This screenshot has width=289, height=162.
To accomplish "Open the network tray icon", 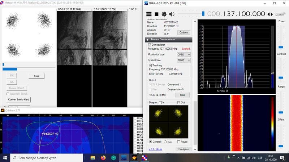I will [x=249, y=158].
